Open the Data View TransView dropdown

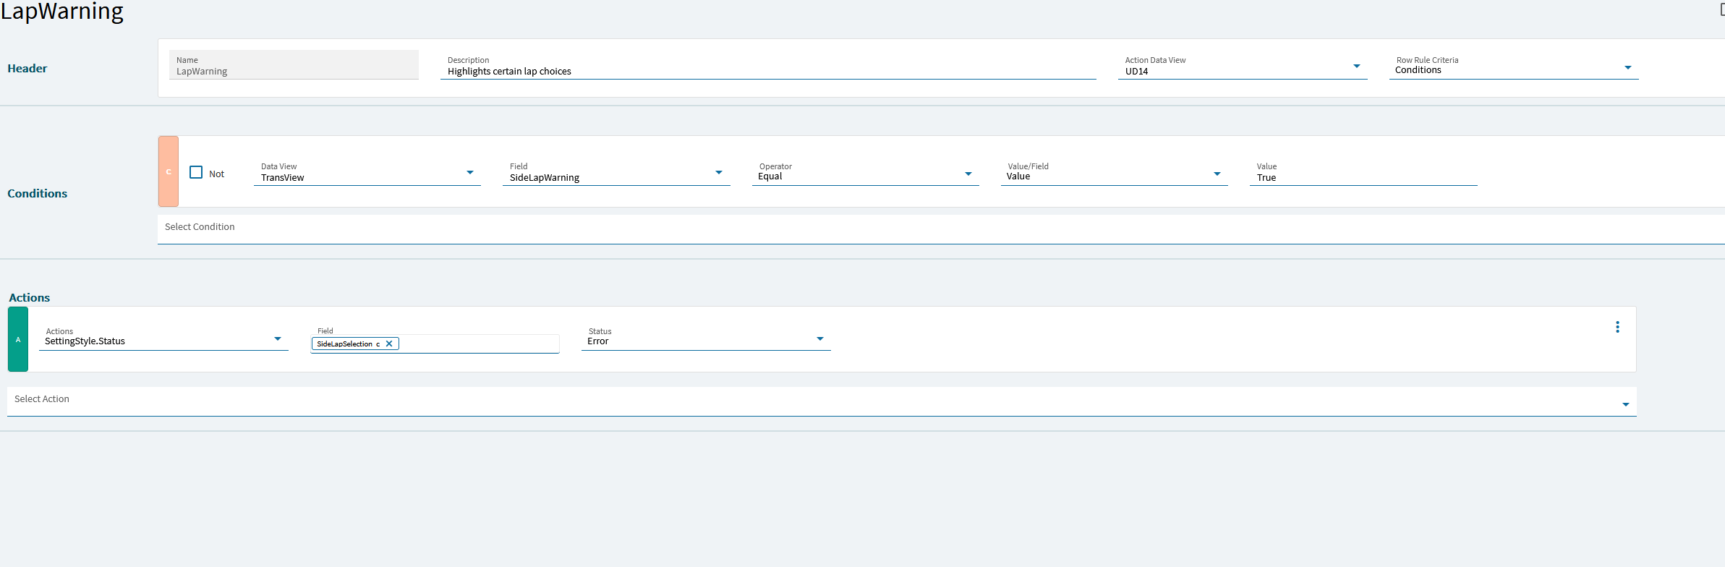coord(470,173)
